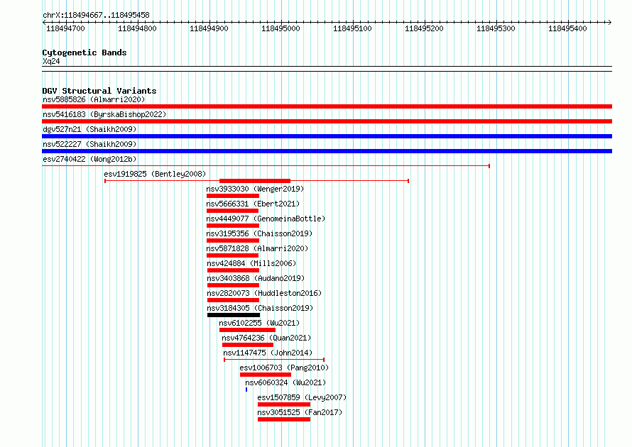Click the right arrow of the ruler
Screen dimensions: 632x447
pos(610,23)
